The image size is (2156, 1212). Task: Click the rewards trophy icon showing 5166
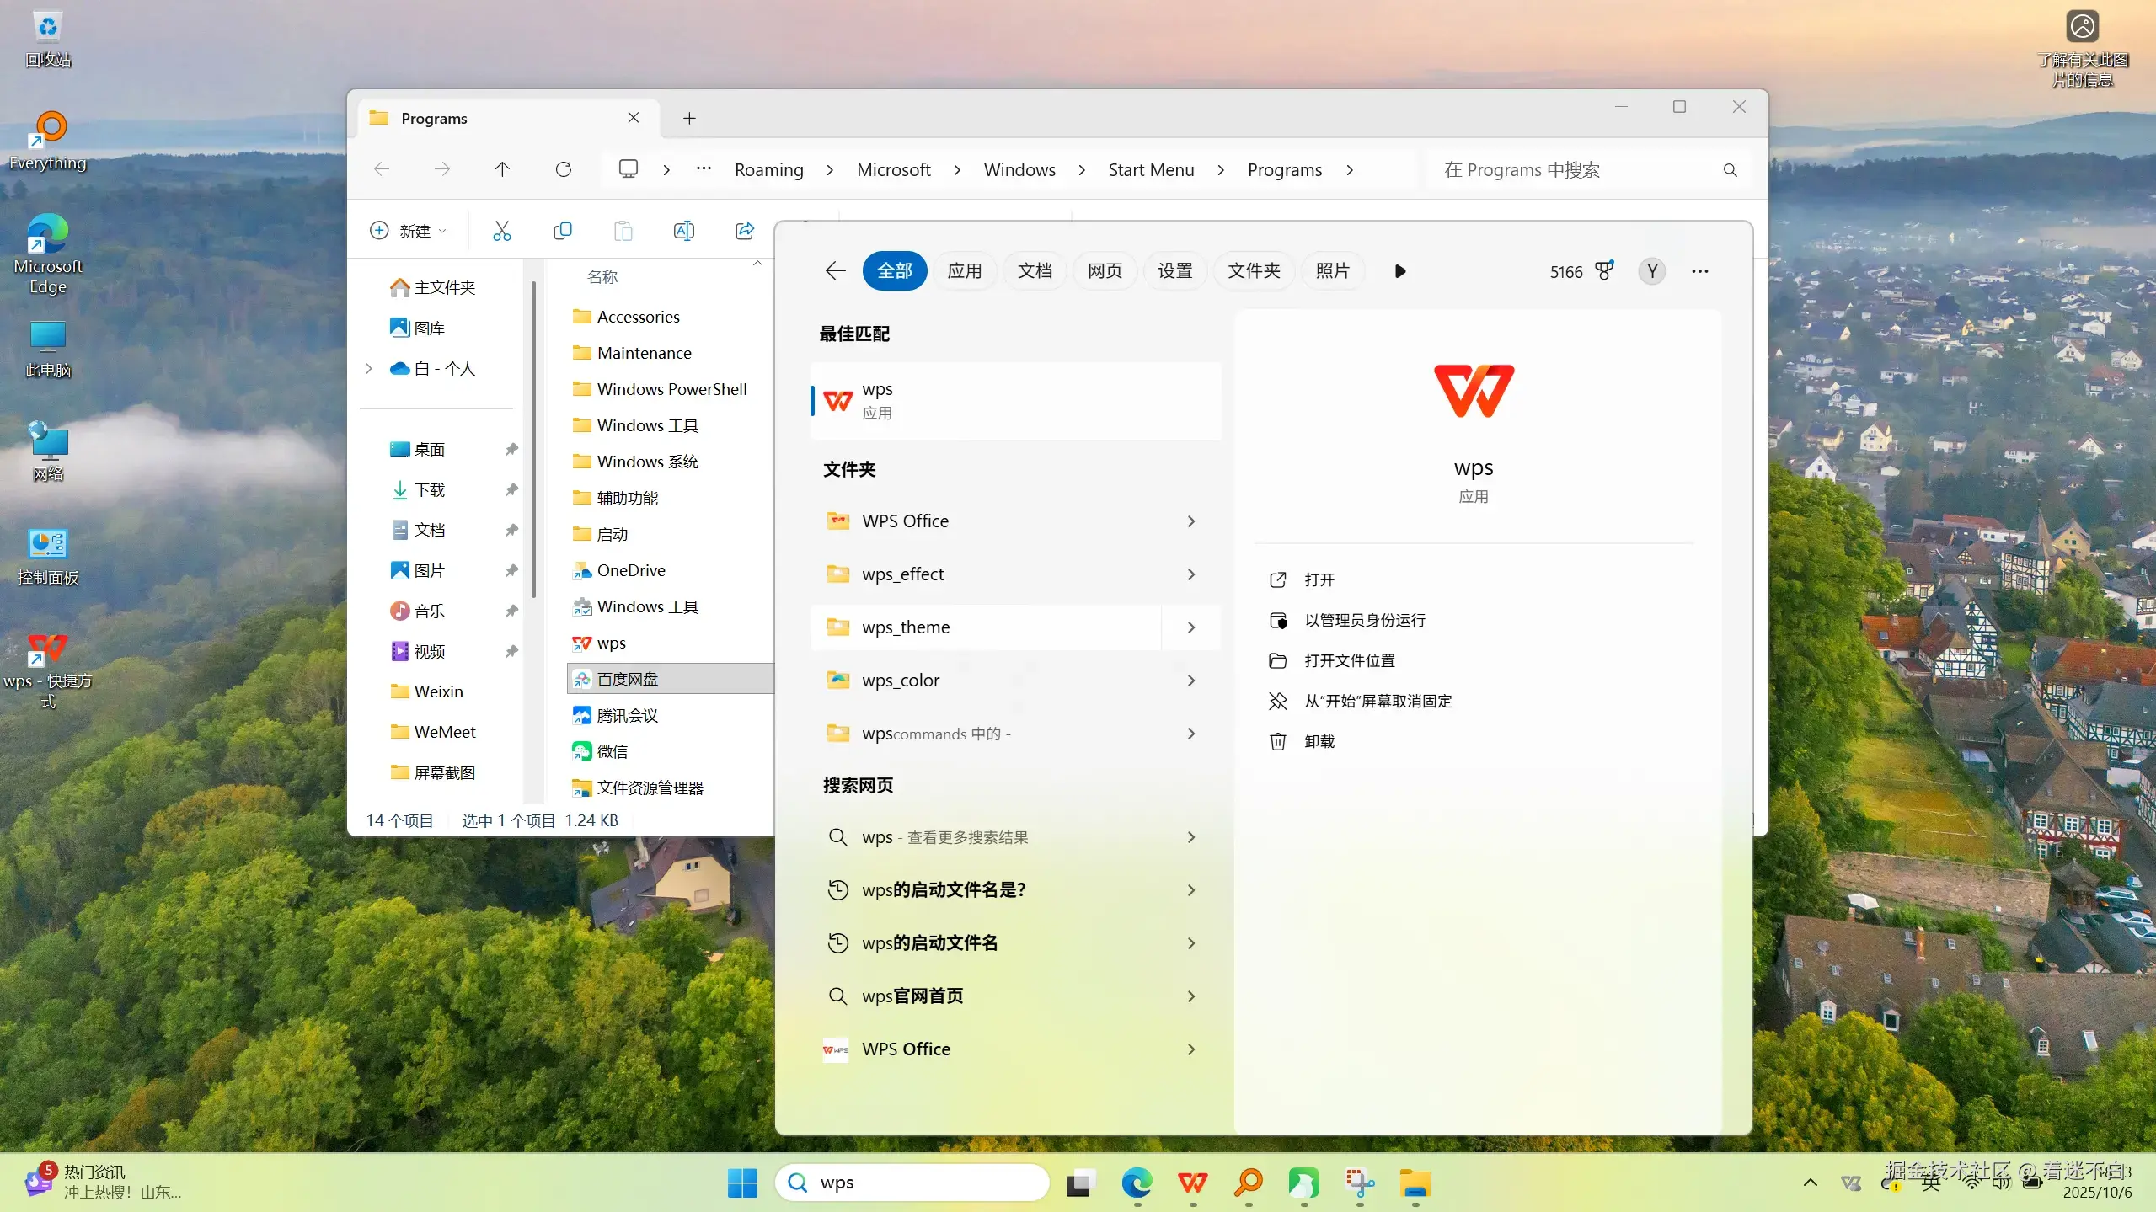[x=1604, y=271]
